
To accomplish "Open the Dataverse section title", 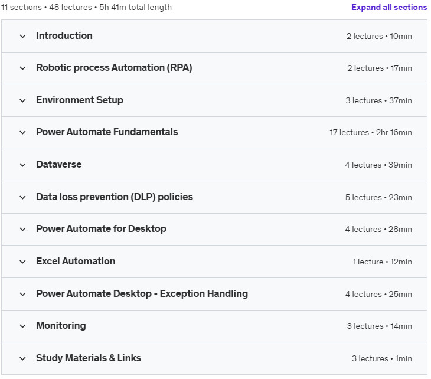I will click(x=59, y=164).
